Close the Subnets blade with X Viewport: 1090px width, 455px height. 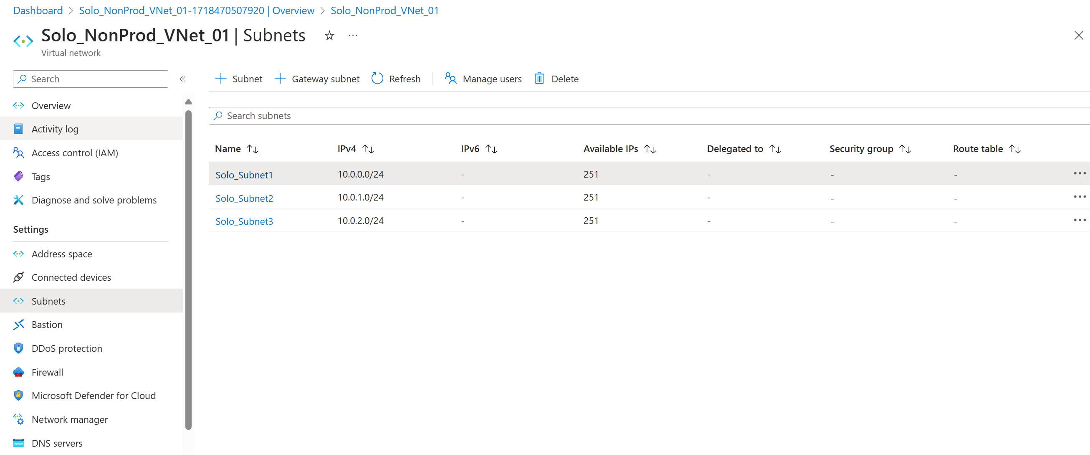tap(1078, 36)
